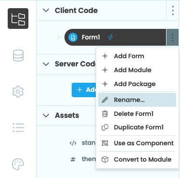
Task: Click the Server Code heading text
Action: (76, 64)
